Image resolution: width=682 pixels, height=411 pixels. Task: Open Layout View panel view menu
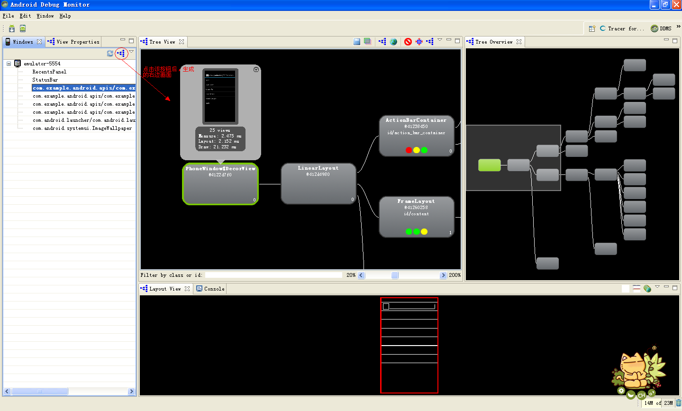coord(657,287)
